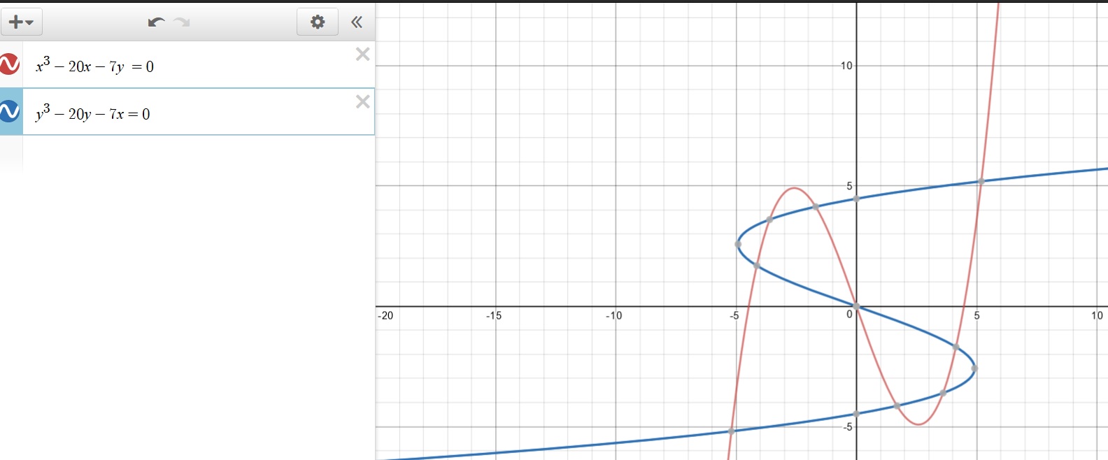Hide the red x³−20x−7y curve
Image resolution: width=1108 pixels, height=460 pixels.
[10, 64]
